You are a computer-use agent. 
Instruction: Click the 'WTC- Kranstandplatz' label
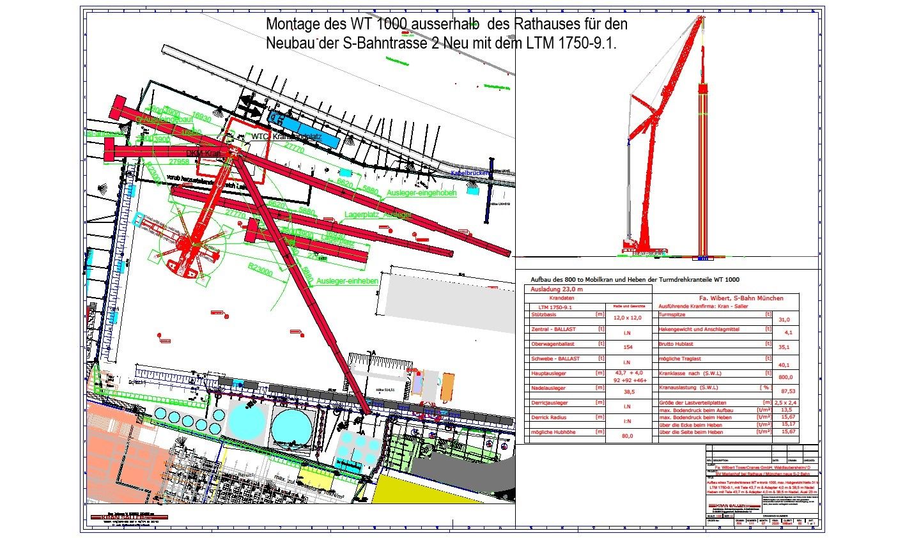pos(286,137)
